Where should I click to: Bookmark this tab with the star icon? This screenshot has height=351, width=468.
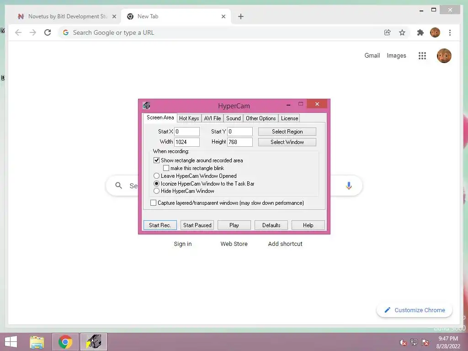click(402, 32)
